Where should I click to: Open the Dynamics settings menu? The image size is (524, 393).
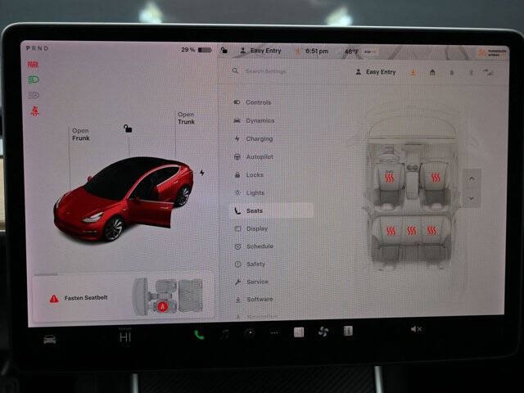tap(254, 120)
